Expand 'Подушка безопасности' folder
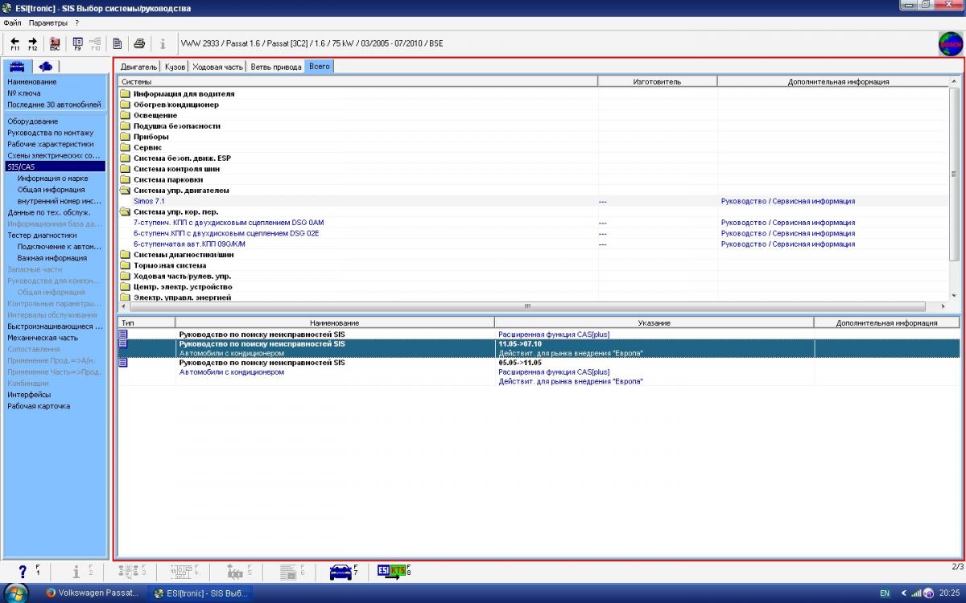Screen dimensions: 966x603 click(125, 125)
